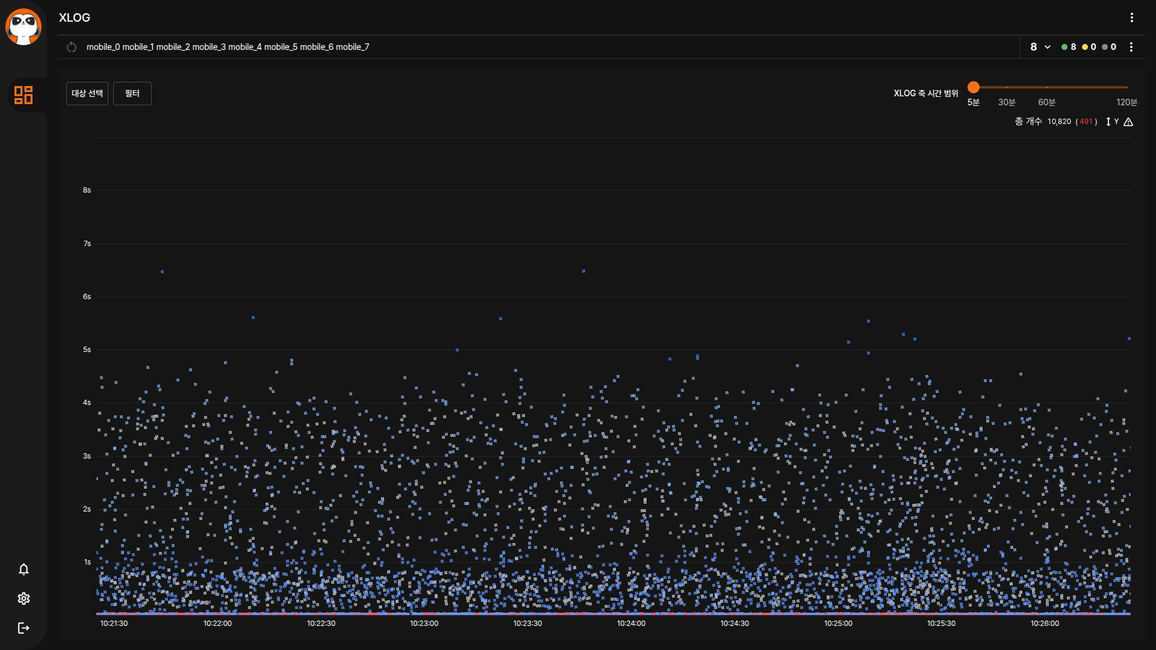Open kebab menu in XLOG title bar
The height and width of the screenshot is (650, 1156).
pos(1131,17)
